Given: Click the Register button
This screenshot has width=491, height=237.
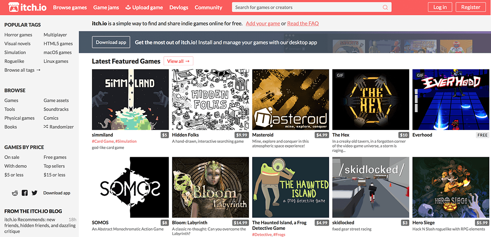Looking at the screenshot, I should pyautogui.click(x=471, y=7).
